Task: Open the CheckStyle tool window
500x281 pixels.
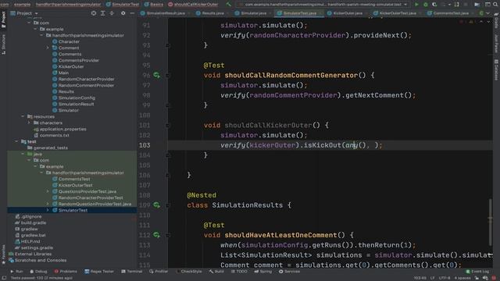Action: tap(188, 272)
